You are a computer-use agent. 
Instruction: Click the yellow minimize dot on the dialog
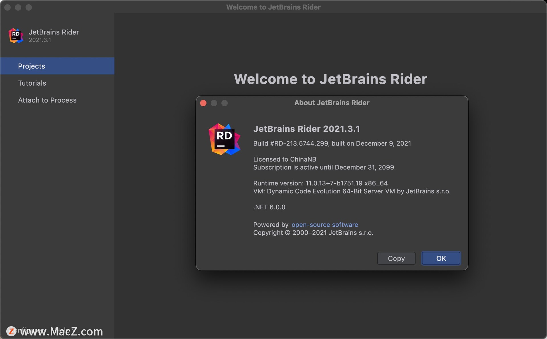(x=214, y=103)
